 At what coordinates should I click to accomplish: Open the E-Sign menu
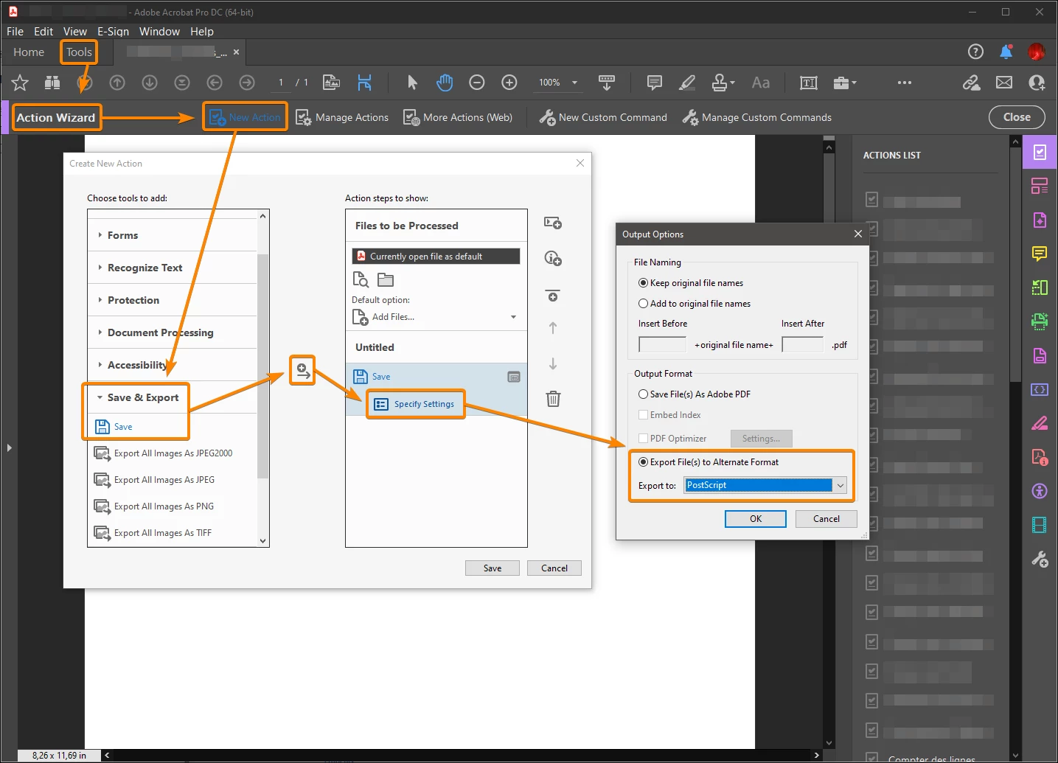pyautogui.click(x=113, y=32)
